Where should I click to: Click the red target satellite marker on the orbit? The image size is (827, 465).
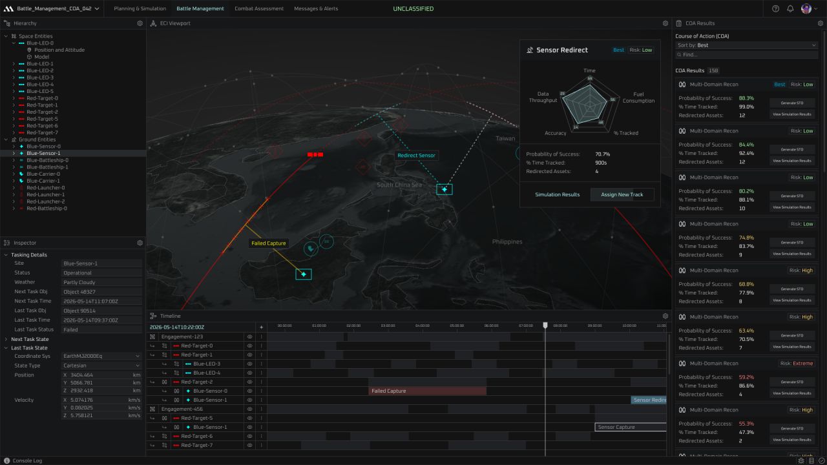[315, 154]
